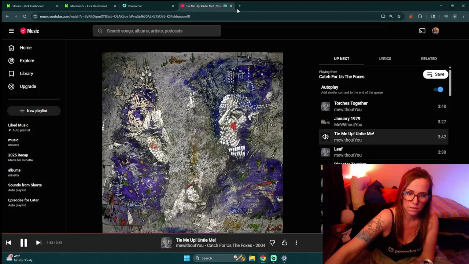
Task: Click the install app icon in address bar
Action: [x=383, y=16]
